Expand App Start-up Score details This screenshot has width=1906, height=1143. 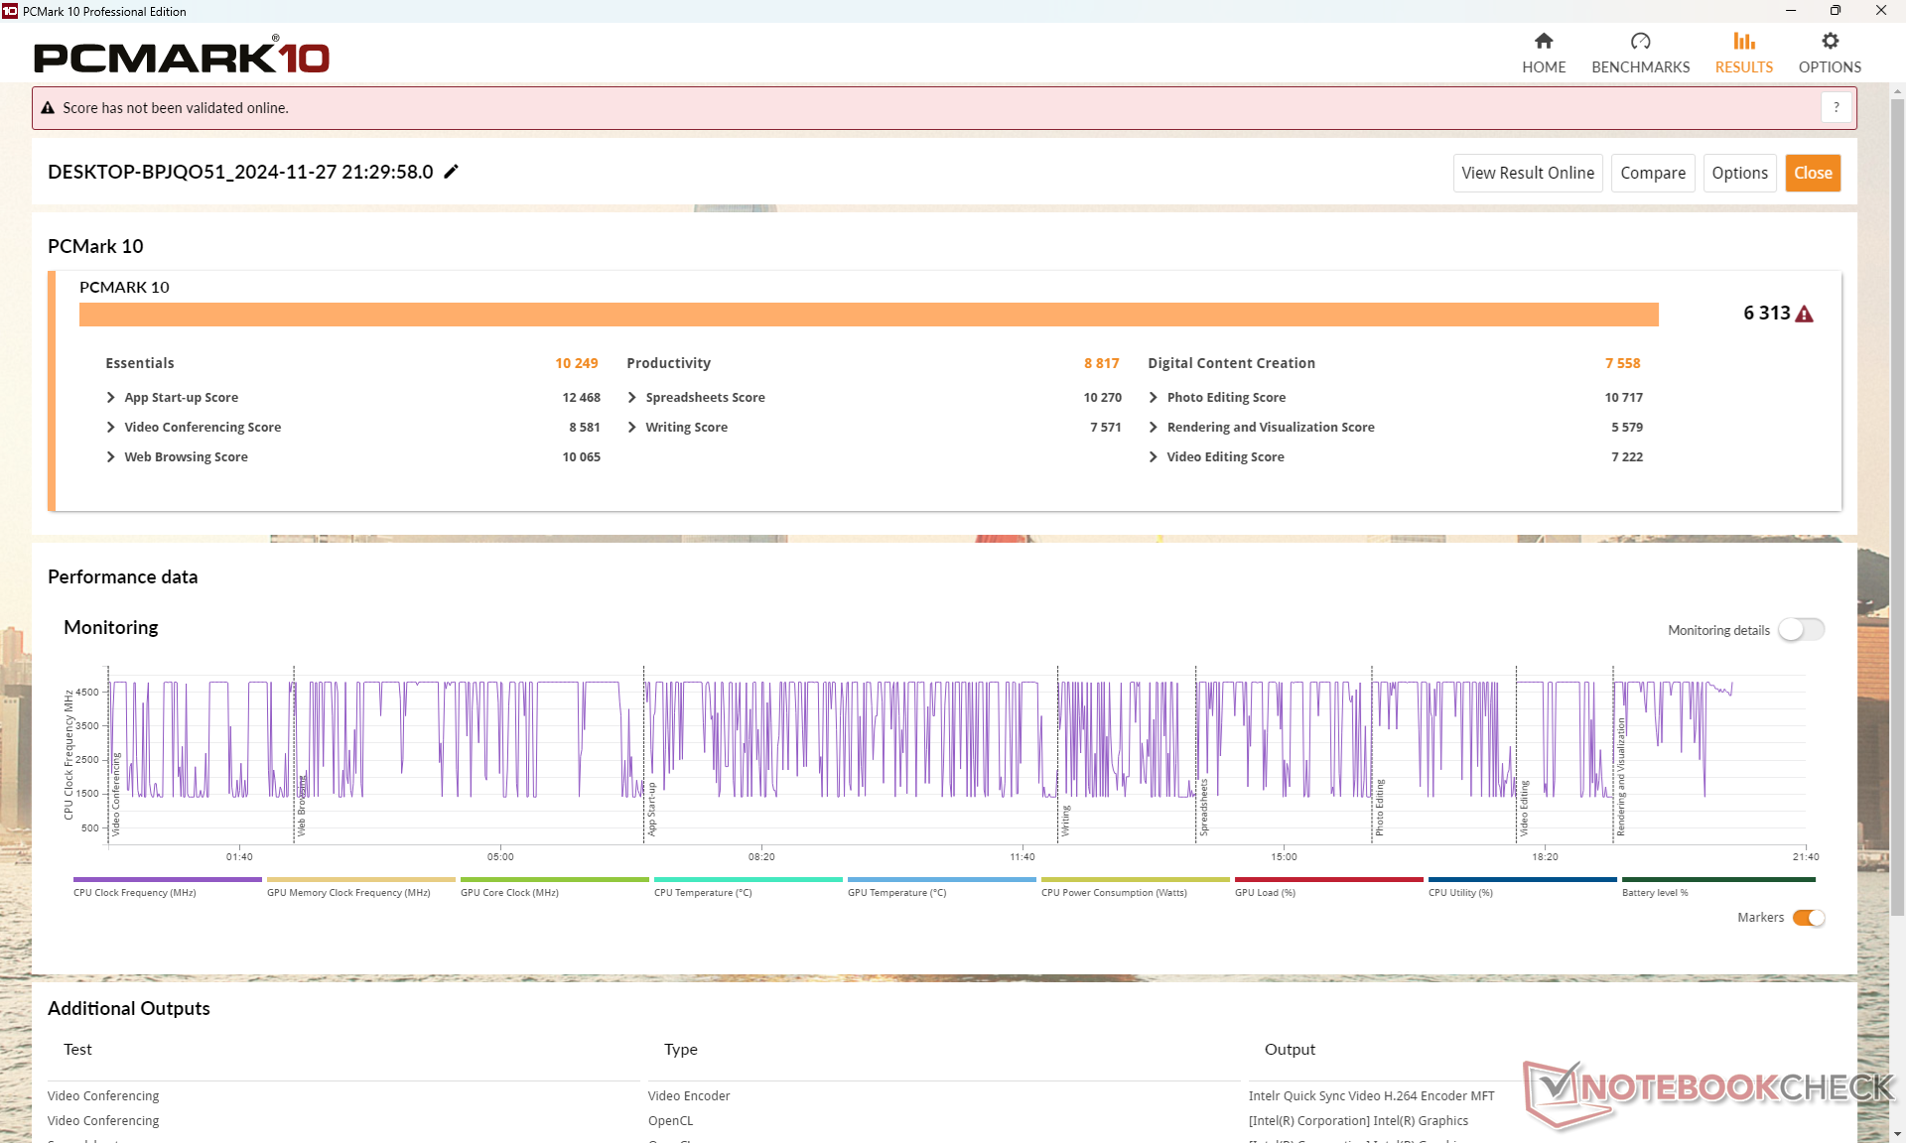click(111, 397)
